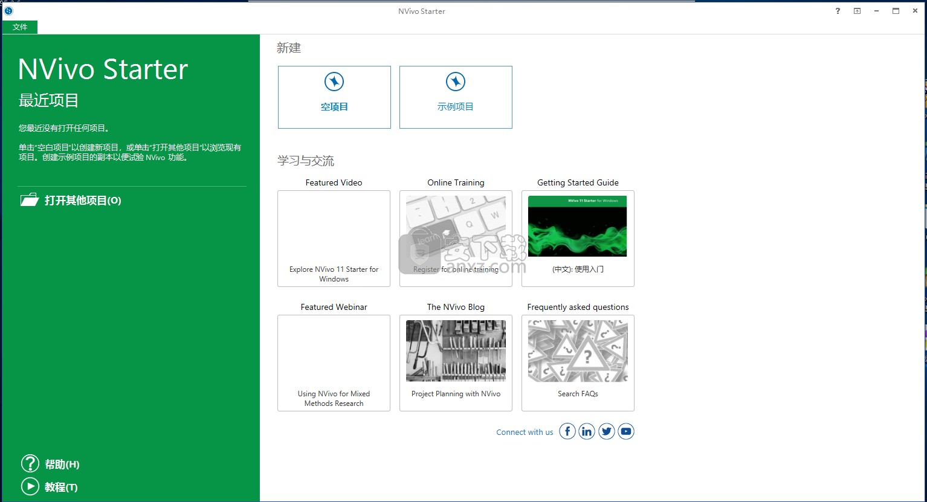Click the (中文): 使用入门 caption
927x502 pixels.
(x=578, y=269)
